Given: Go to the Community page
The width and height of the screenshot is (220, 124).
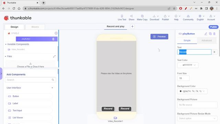Looking at the screenshot, I should [x=188, y=18].
